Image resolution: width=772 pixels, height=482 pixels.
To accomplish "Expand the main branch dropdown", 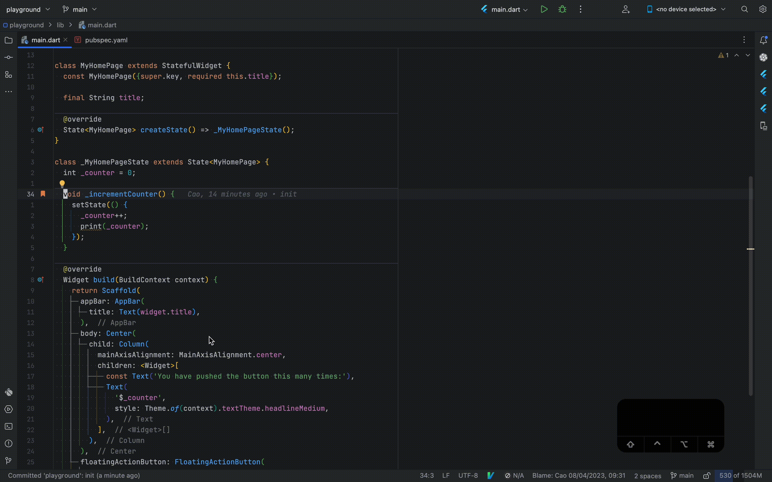I will [80, 9].
